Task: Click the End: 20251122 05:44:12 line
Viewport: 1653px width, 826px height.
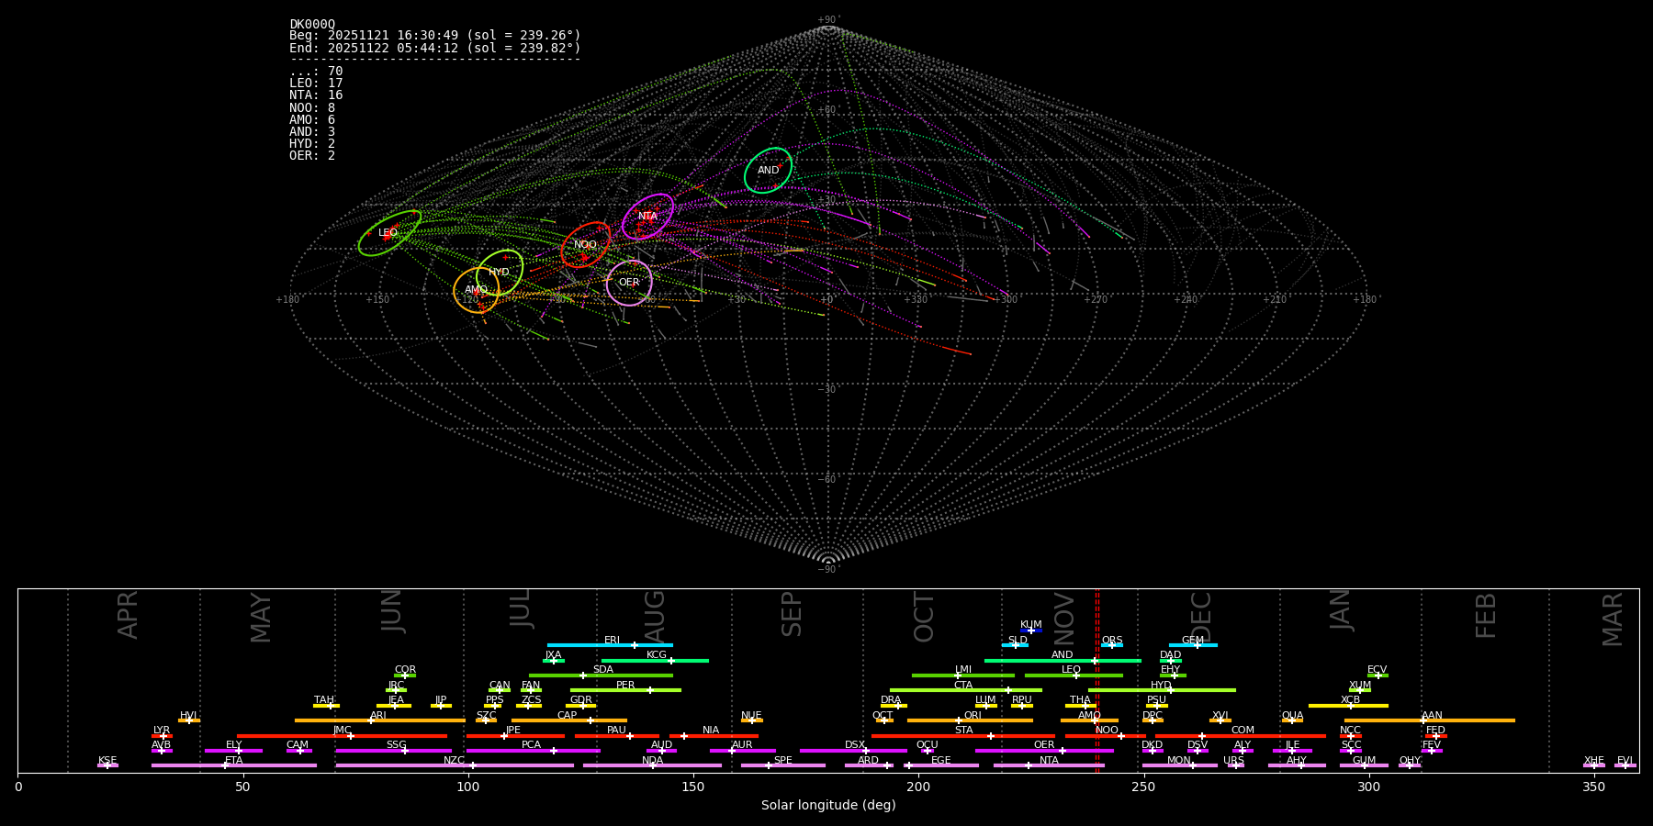Action: tap(435, 48)
